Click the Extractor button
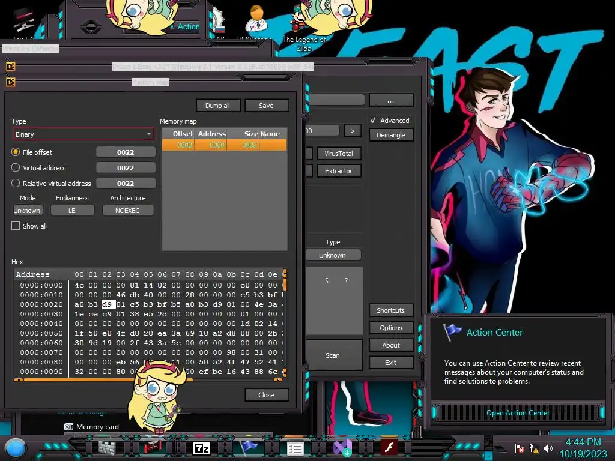This screenshot has height=461, width=615. (x=339, y=171)
